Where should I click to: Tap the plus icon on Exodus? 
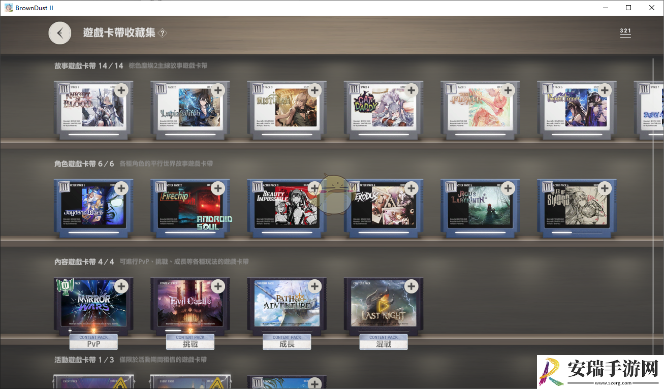tap(412, 188)
